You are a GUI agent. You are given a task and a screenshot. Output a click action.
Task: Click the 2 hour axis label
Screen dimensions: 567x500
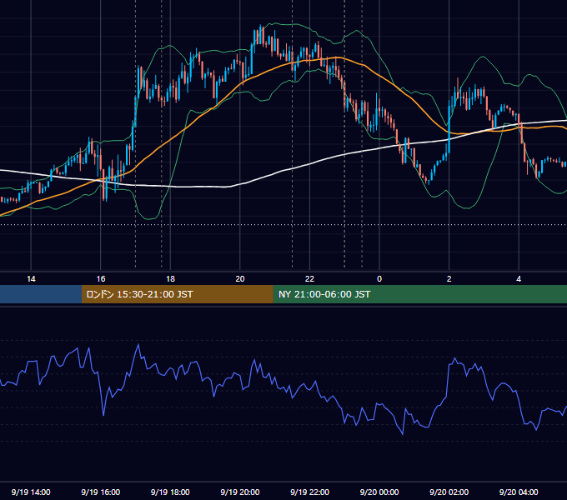(449, 279)
